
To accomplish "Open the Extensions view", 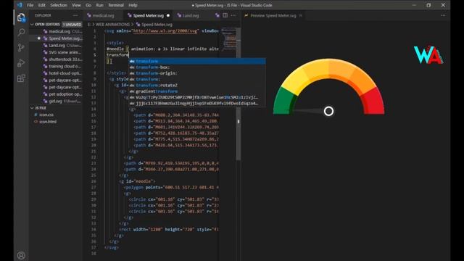I will click(21, 78).
